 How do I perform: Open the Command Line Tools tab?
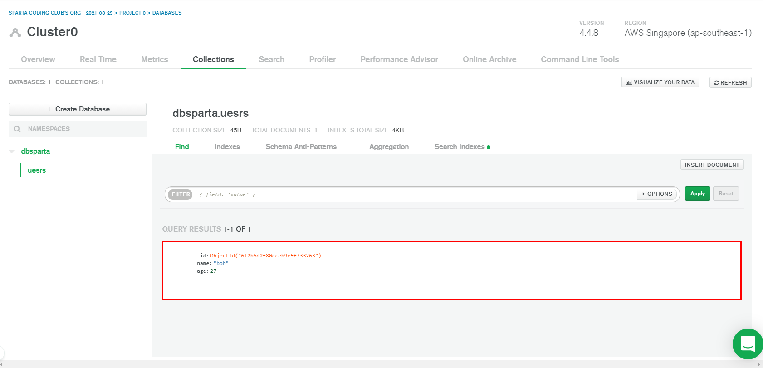(x=580, y=59)
